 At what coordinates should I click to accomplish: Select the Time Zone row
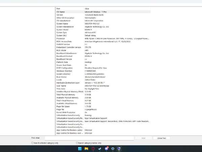[103, 89]
